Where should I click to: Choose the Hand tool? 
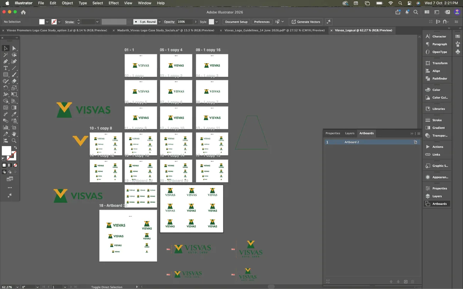[14, 134]
